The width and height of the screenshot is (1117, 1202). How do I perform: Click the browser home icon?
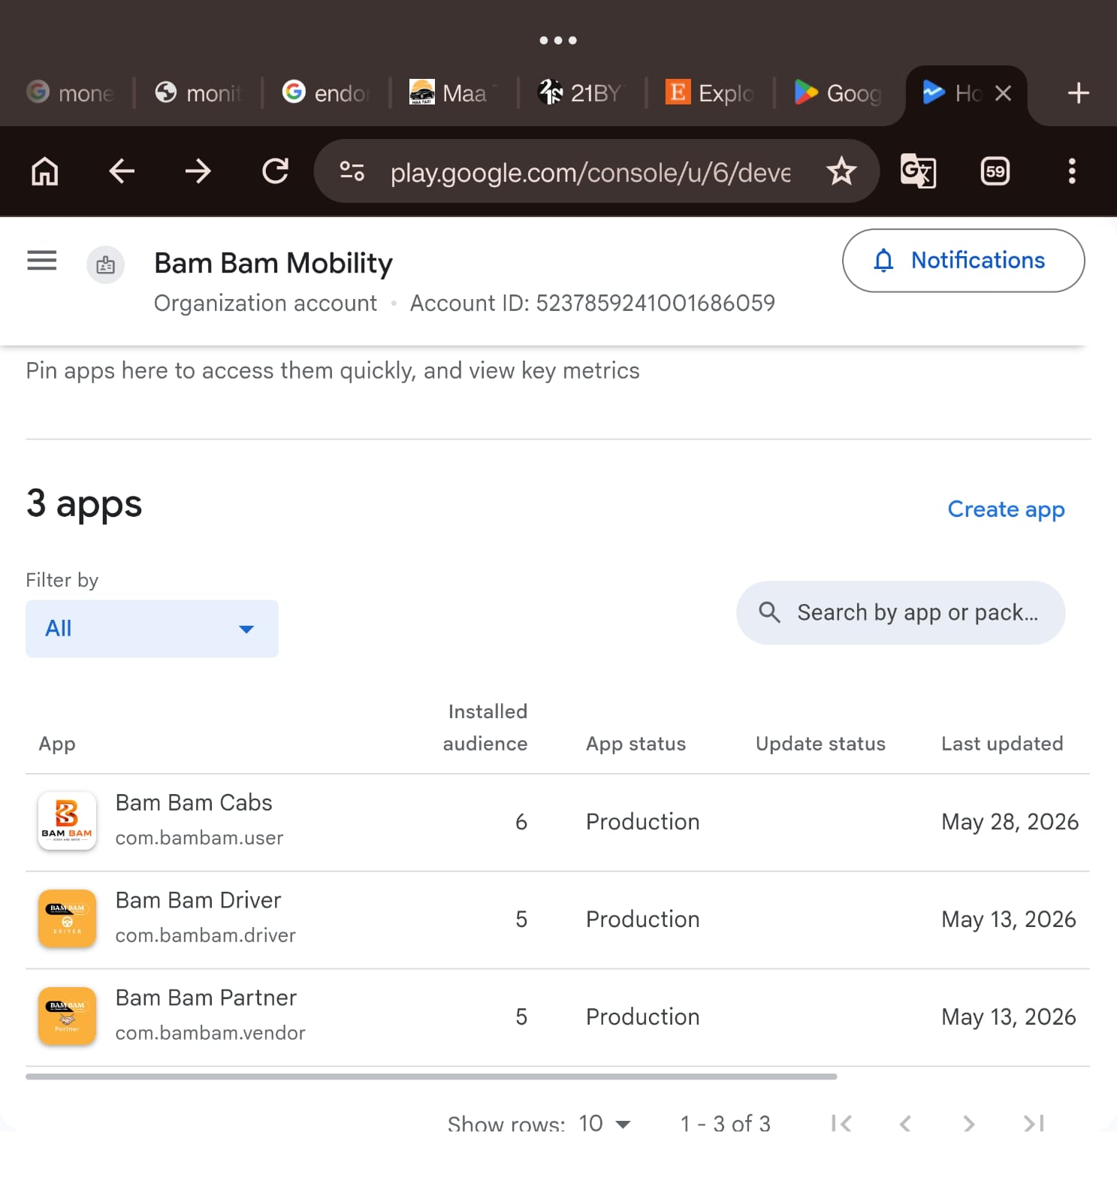coord(45,171)
